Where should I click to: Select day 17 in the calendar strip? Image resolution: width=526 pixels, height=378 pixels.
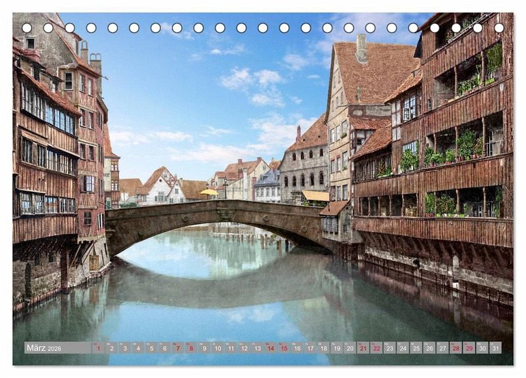click(x=310, y=348)
